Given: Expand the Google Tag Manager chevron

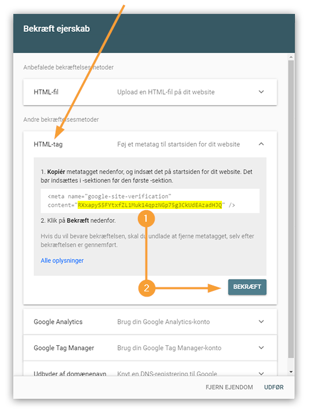Looking at the screenshot, I should pos(261,348).
